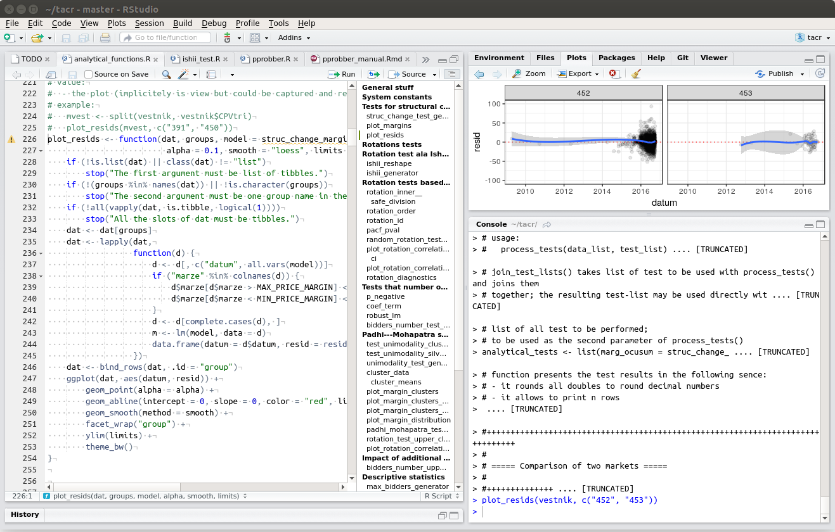Maximize the History pane
This screenshot has width=835, height=532.
click(455, 515)
